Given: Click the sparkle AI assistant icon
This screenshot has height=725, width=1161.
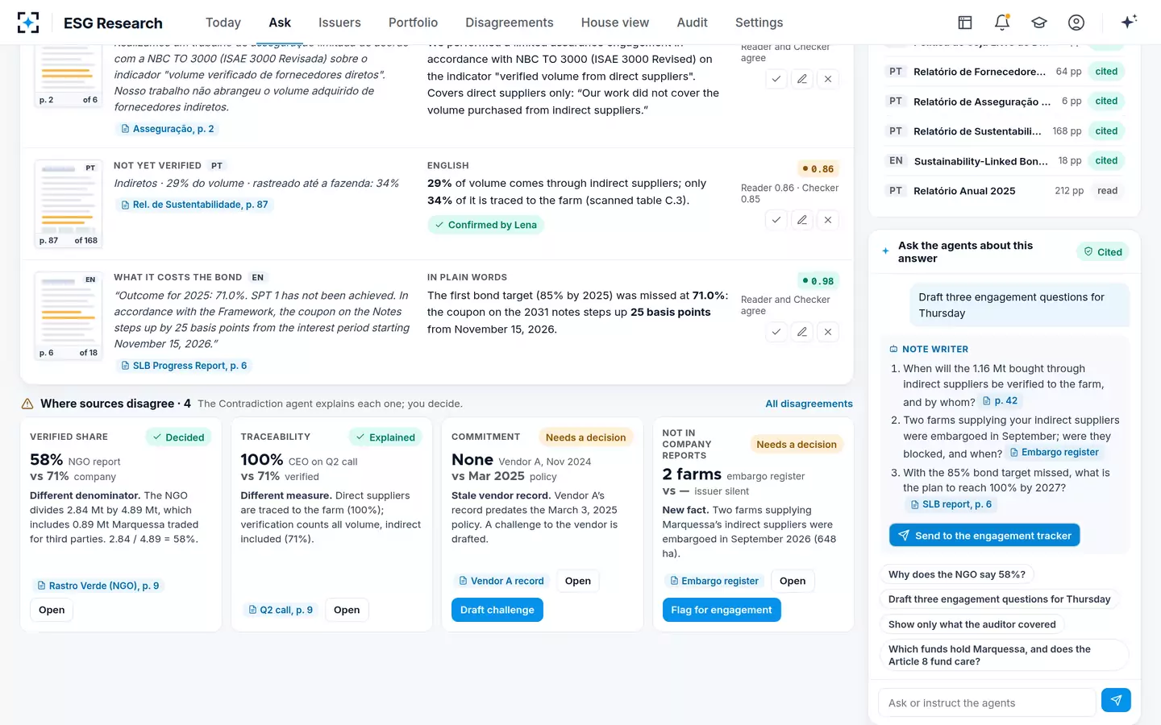Looking at the screenshot, I should (x=1129, y=23).
